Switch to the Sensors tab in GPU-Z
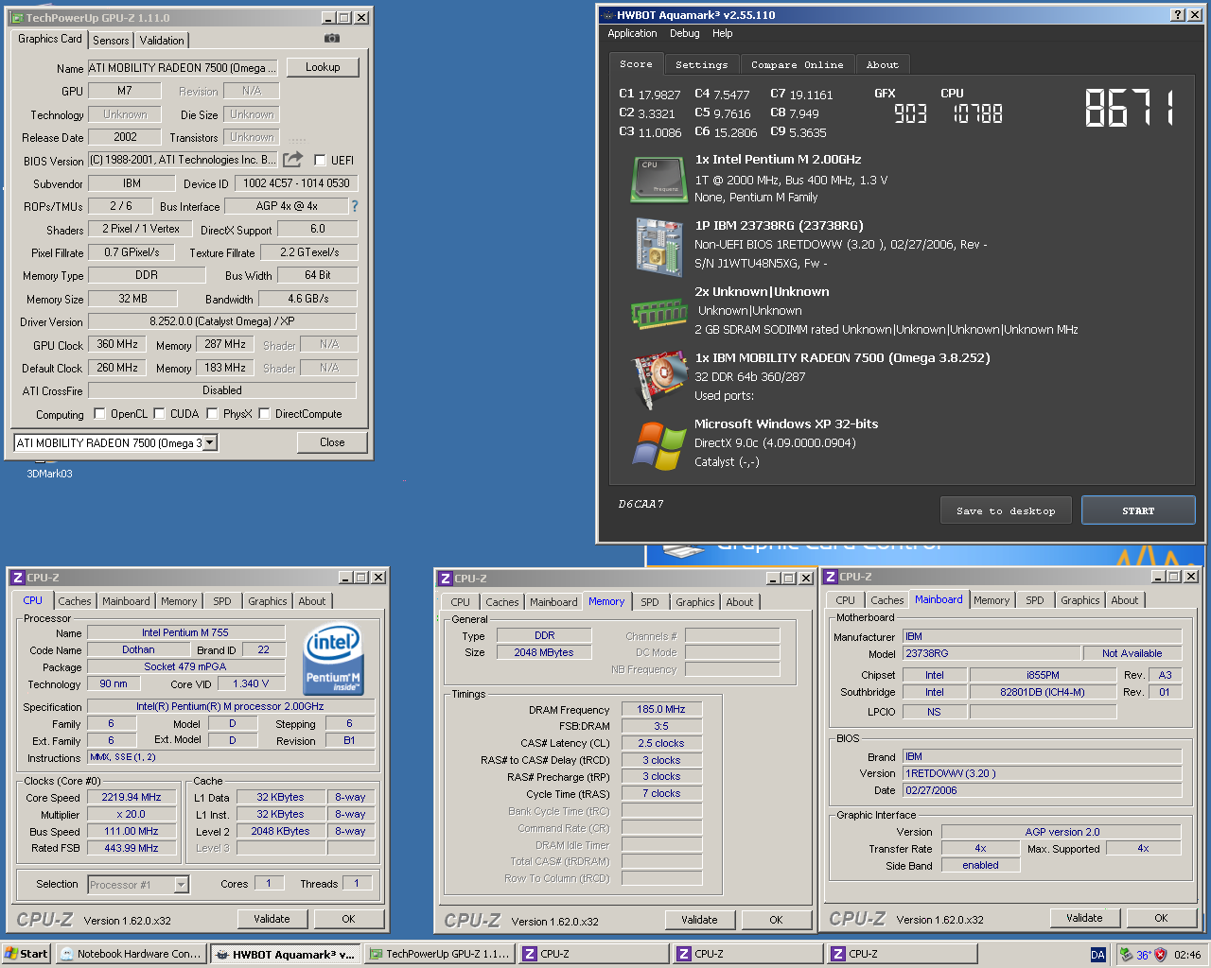The width and height of the screenshot is (1211, 968). (x=111, y=41)
